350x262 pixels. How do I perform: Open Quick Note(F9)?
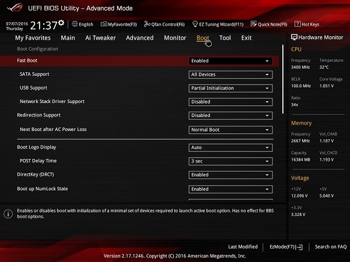(x=269, y=24)
